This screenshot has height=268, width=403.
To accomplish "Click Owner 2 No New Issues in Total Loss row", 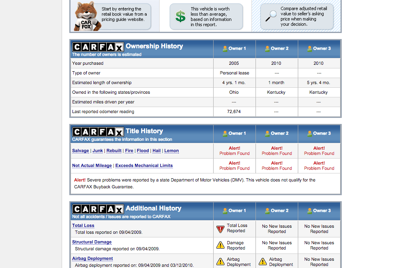I will [x=277, y=229].
